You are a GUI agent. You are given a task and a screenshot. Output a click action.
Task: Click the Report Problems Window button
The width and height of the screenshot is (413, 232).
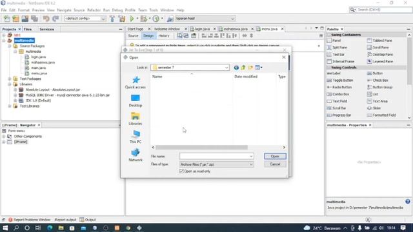(29, 220)
